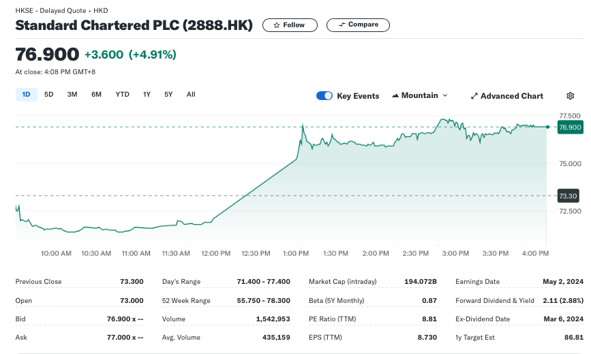Click the Mountain chart type icon

point(395,96)
